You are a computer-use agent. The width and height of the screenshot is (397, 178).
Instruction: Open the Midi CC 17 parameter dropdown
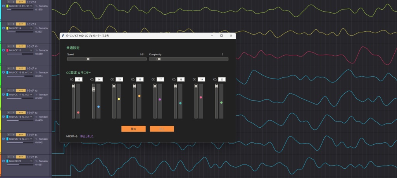(21, 94)
